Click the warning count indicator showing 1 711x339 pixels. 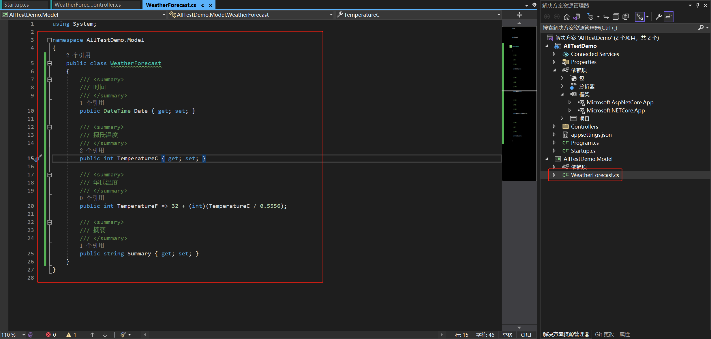tap(71, 335)
